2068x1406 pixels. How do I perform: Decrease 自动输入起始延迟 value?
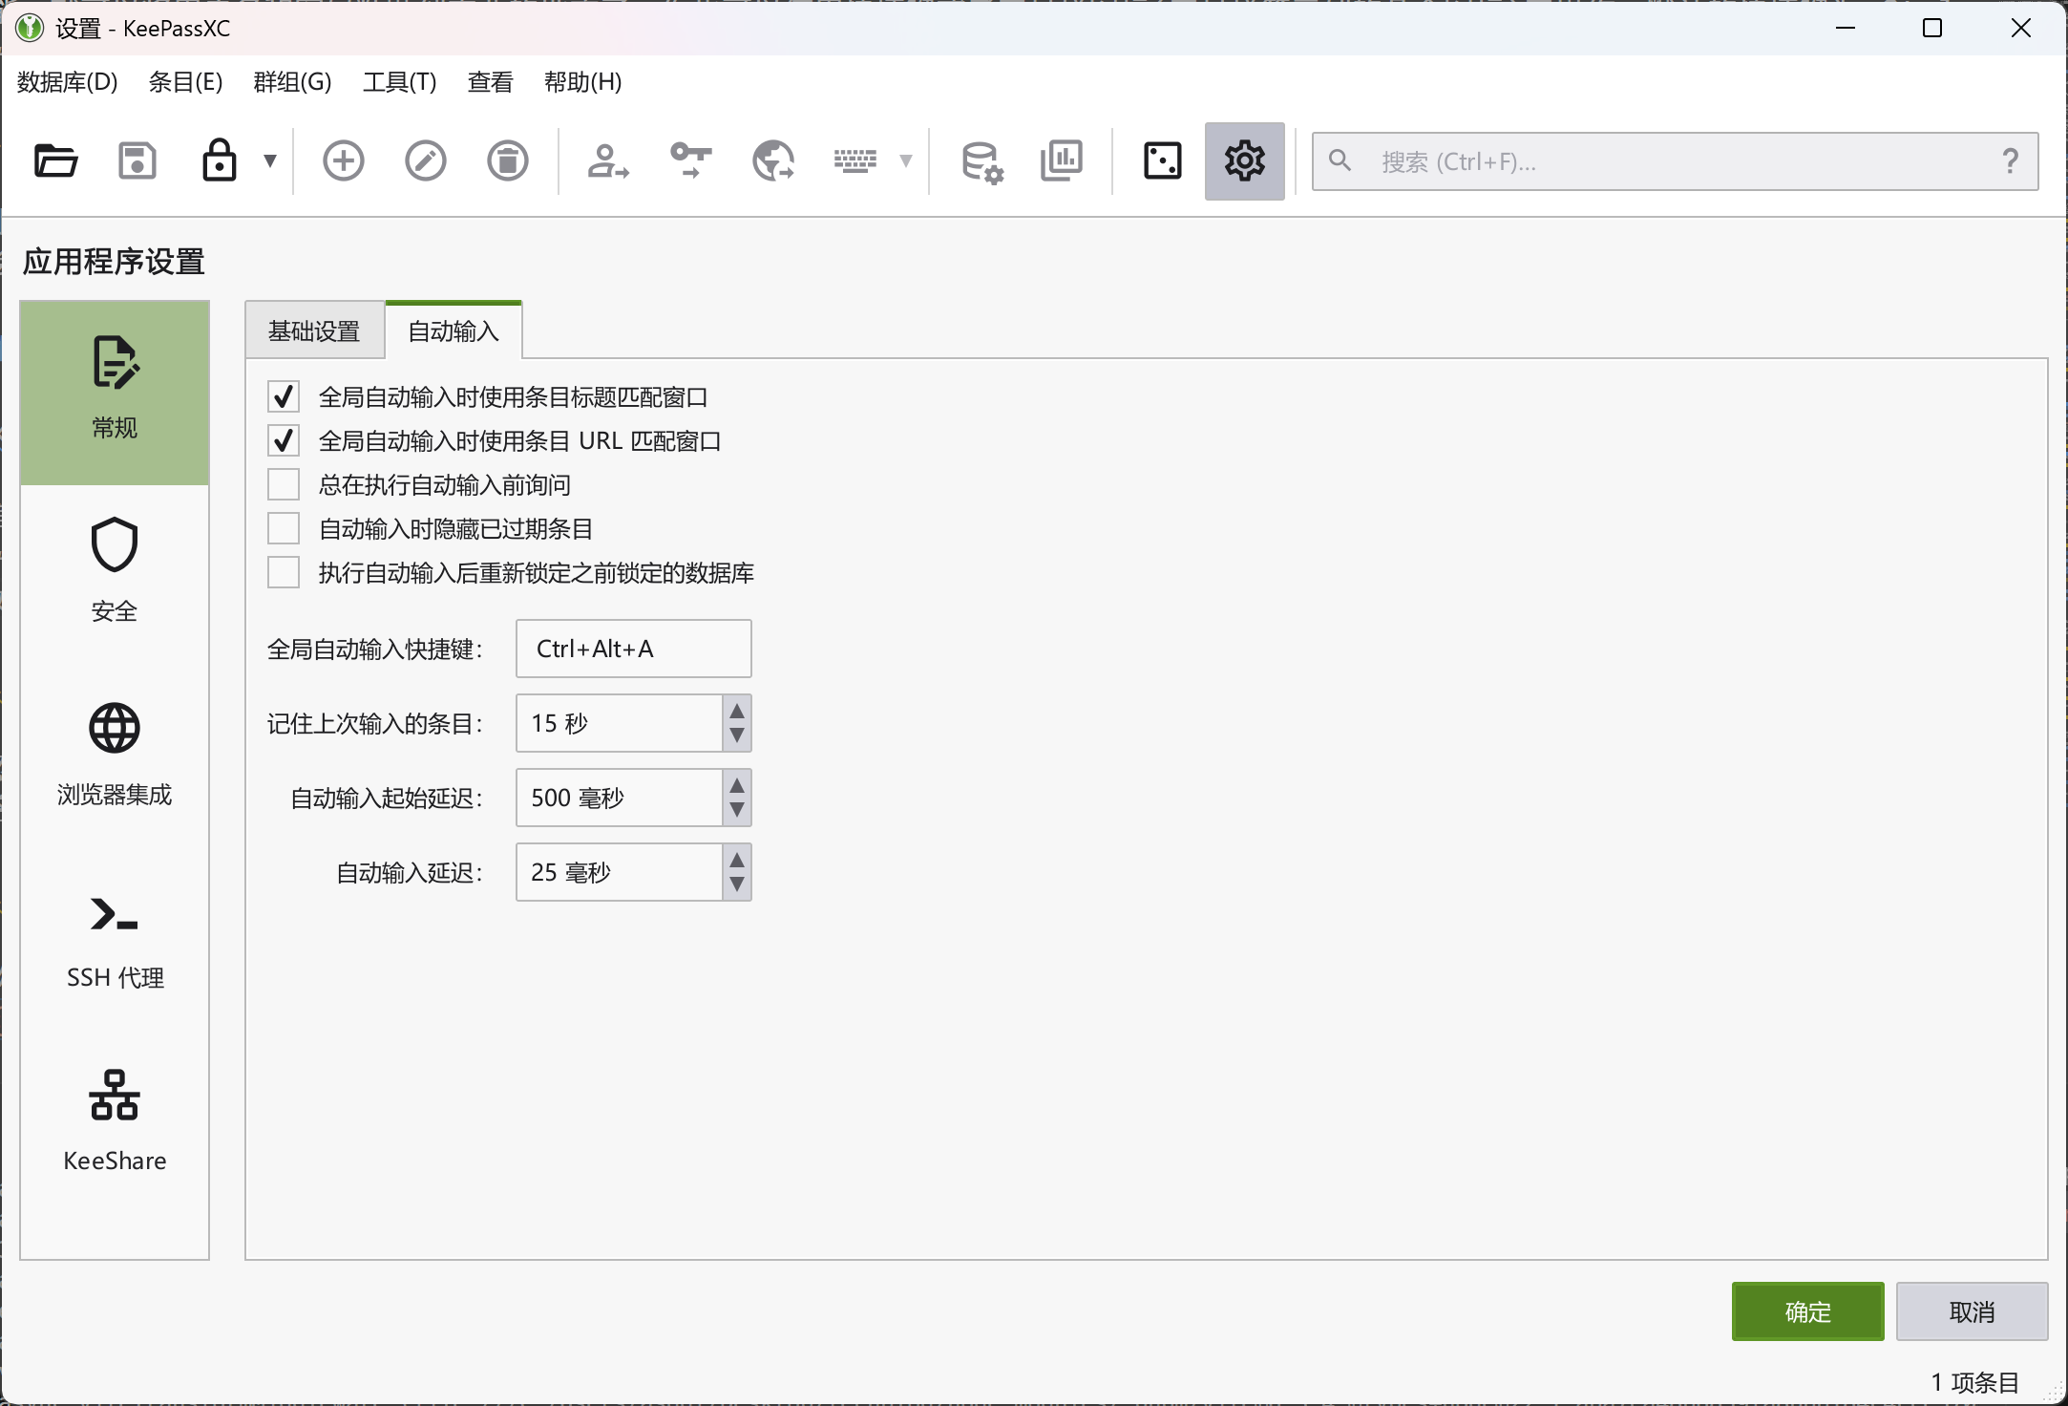tap(737, 811)
